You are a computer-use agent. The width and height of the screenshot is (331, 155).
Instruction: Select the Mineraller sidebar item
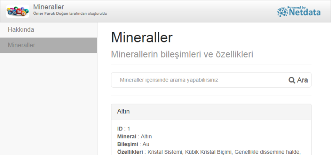[49, 45]
